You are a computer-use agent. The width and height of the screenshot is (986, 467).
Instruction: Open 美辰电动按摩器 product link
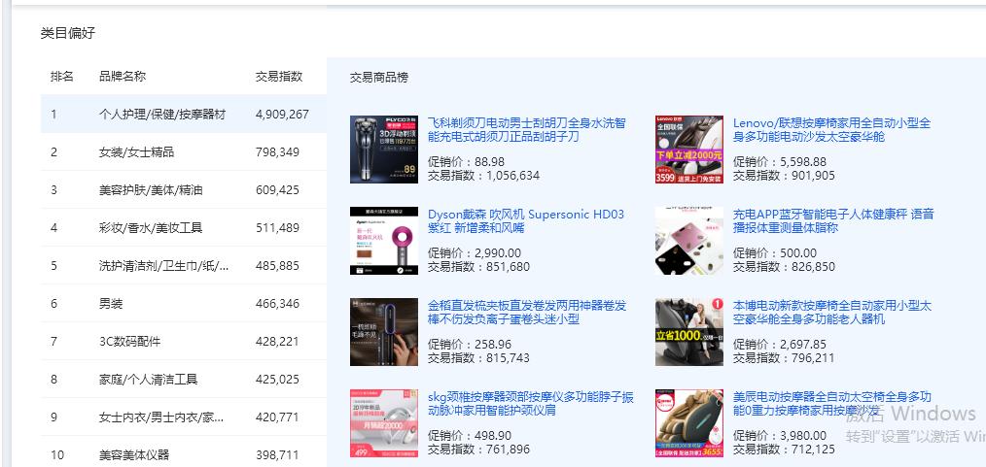pos(832,404)
